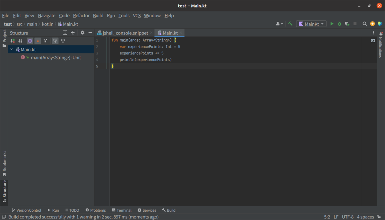The height and width of the screenshot is (220, 385).
Task: Expand all in Structure panel
Action: point(65,33)
